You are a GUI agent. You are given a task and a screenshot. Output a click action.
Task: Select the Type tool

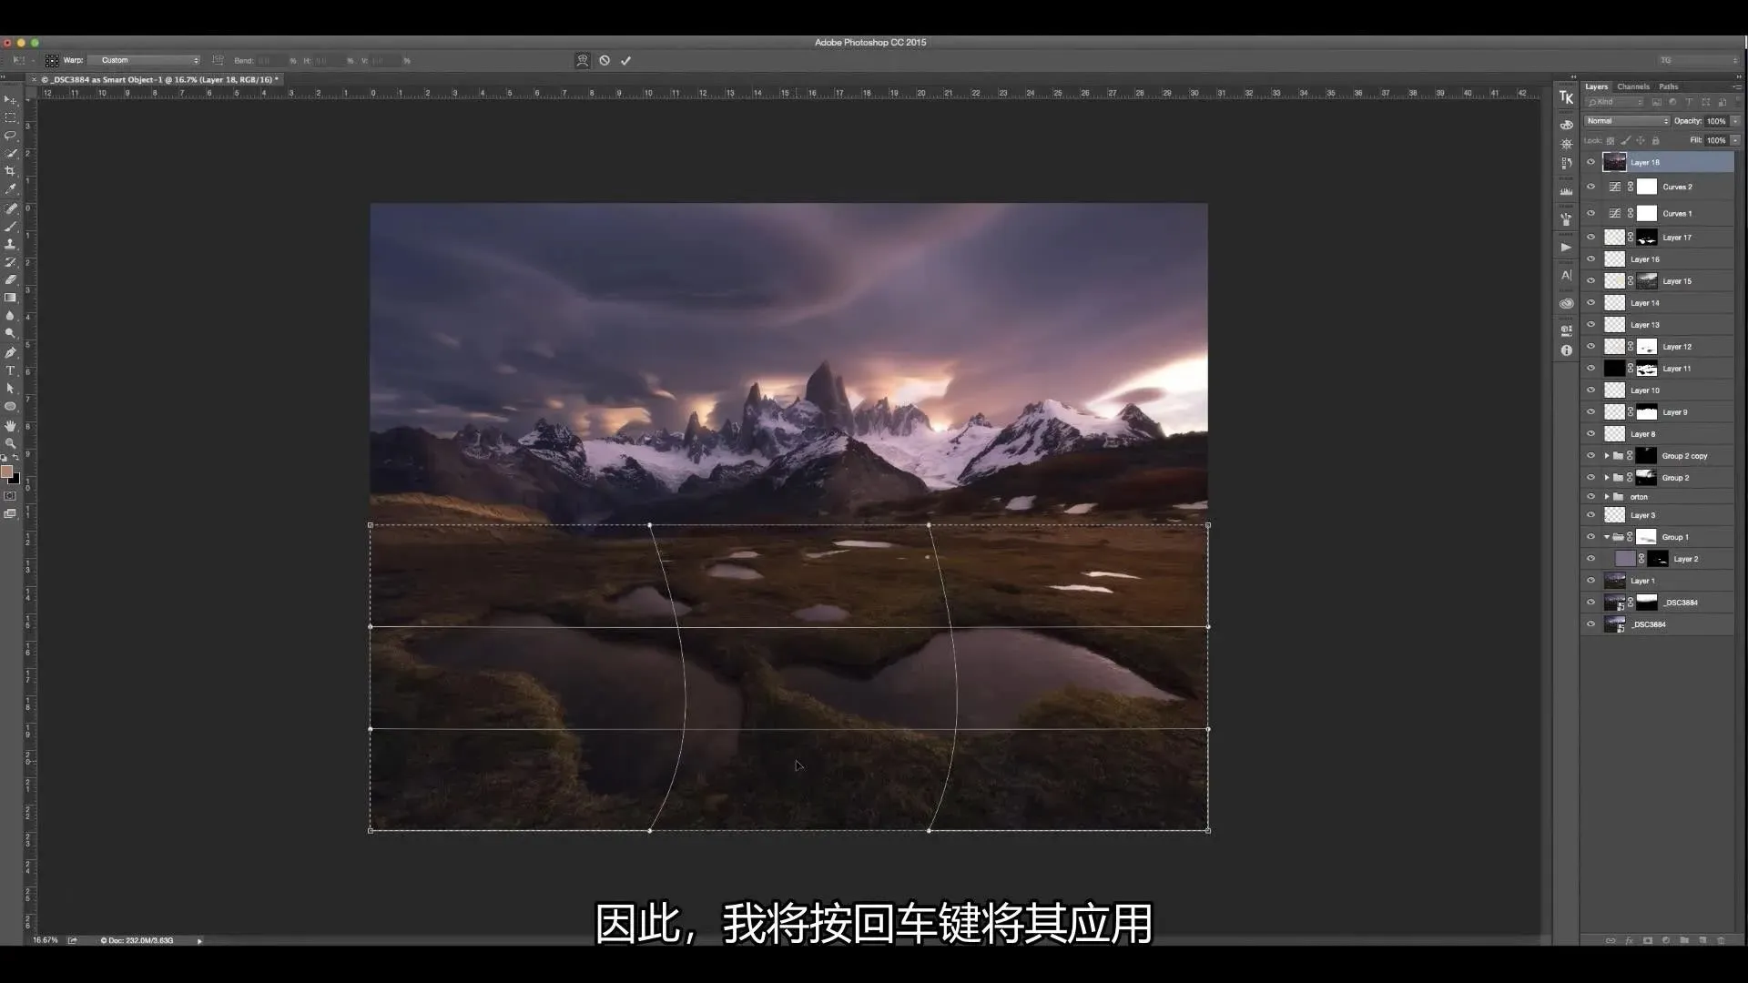coord(11,370)
